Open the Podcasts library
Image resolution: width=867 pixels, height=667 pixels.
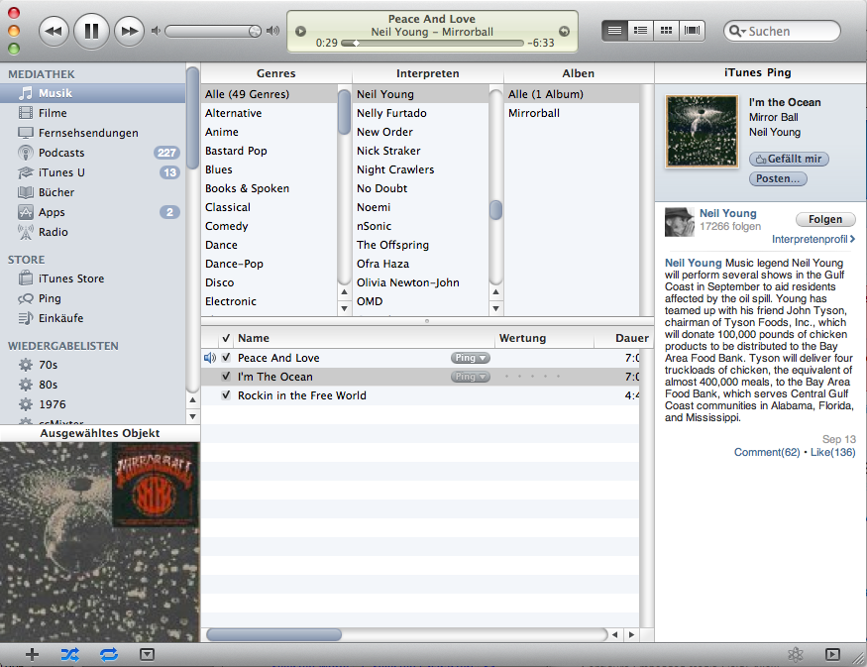click(93, 153)
